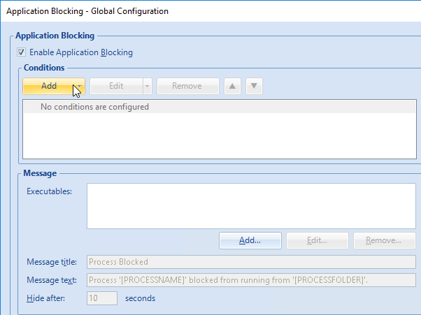Toggle the Enable Application Blocking checkbox
Screen dimensions: 421x315
(x=22, y=52)
